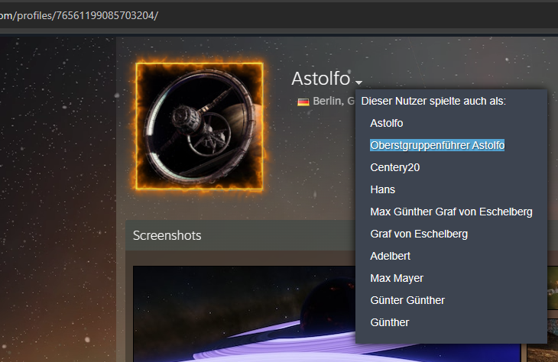The image size is (558, 362).
Task: Open the Screenshots section header
Action: (x=167, y=235)
